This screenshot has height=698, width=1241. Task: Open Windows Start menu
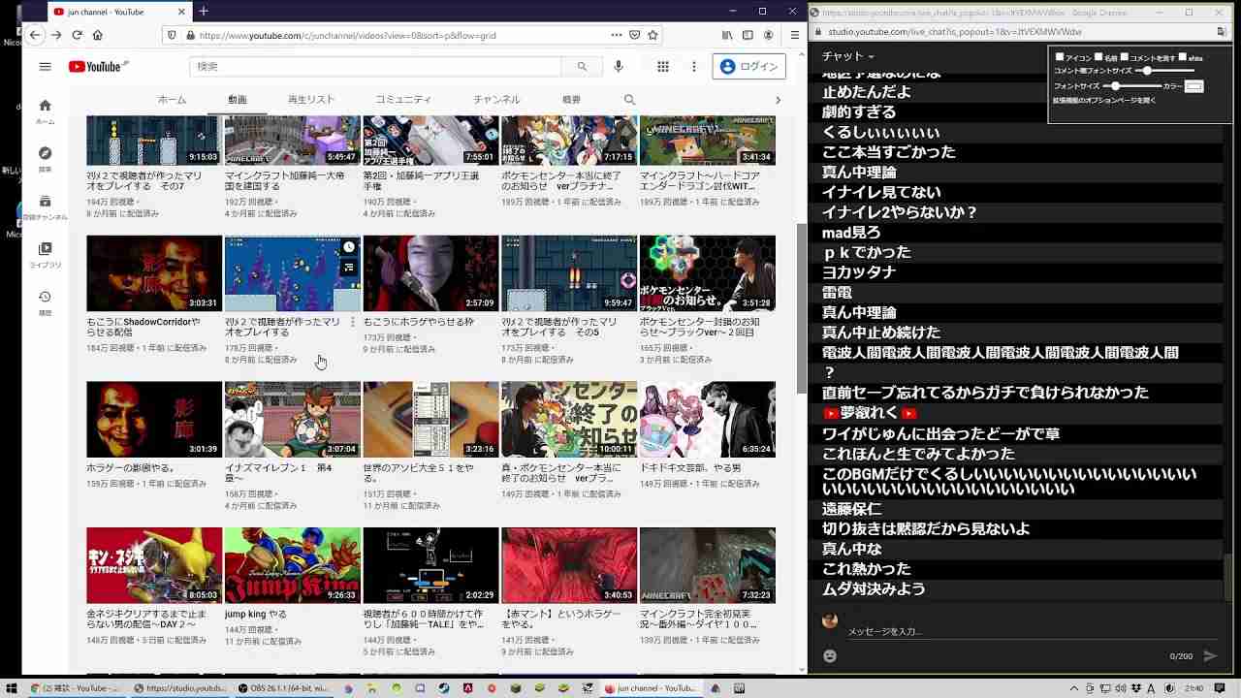point(11,688)
